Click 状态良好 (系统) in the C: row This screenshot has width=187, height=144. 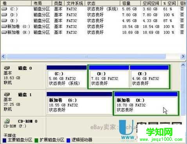[x=102, y=9]
